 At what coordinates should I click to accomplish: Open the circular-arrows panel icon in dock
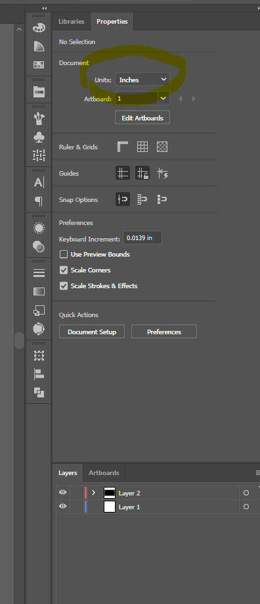pyautogui.click(x=39, y=328)
